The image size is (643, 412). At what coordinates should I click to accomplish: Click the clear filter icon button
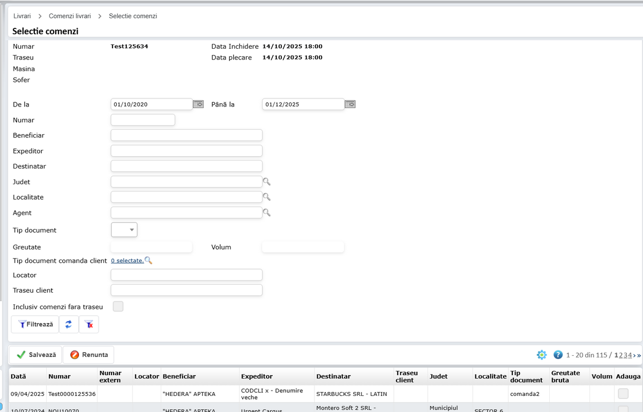(x=89, y=324)
